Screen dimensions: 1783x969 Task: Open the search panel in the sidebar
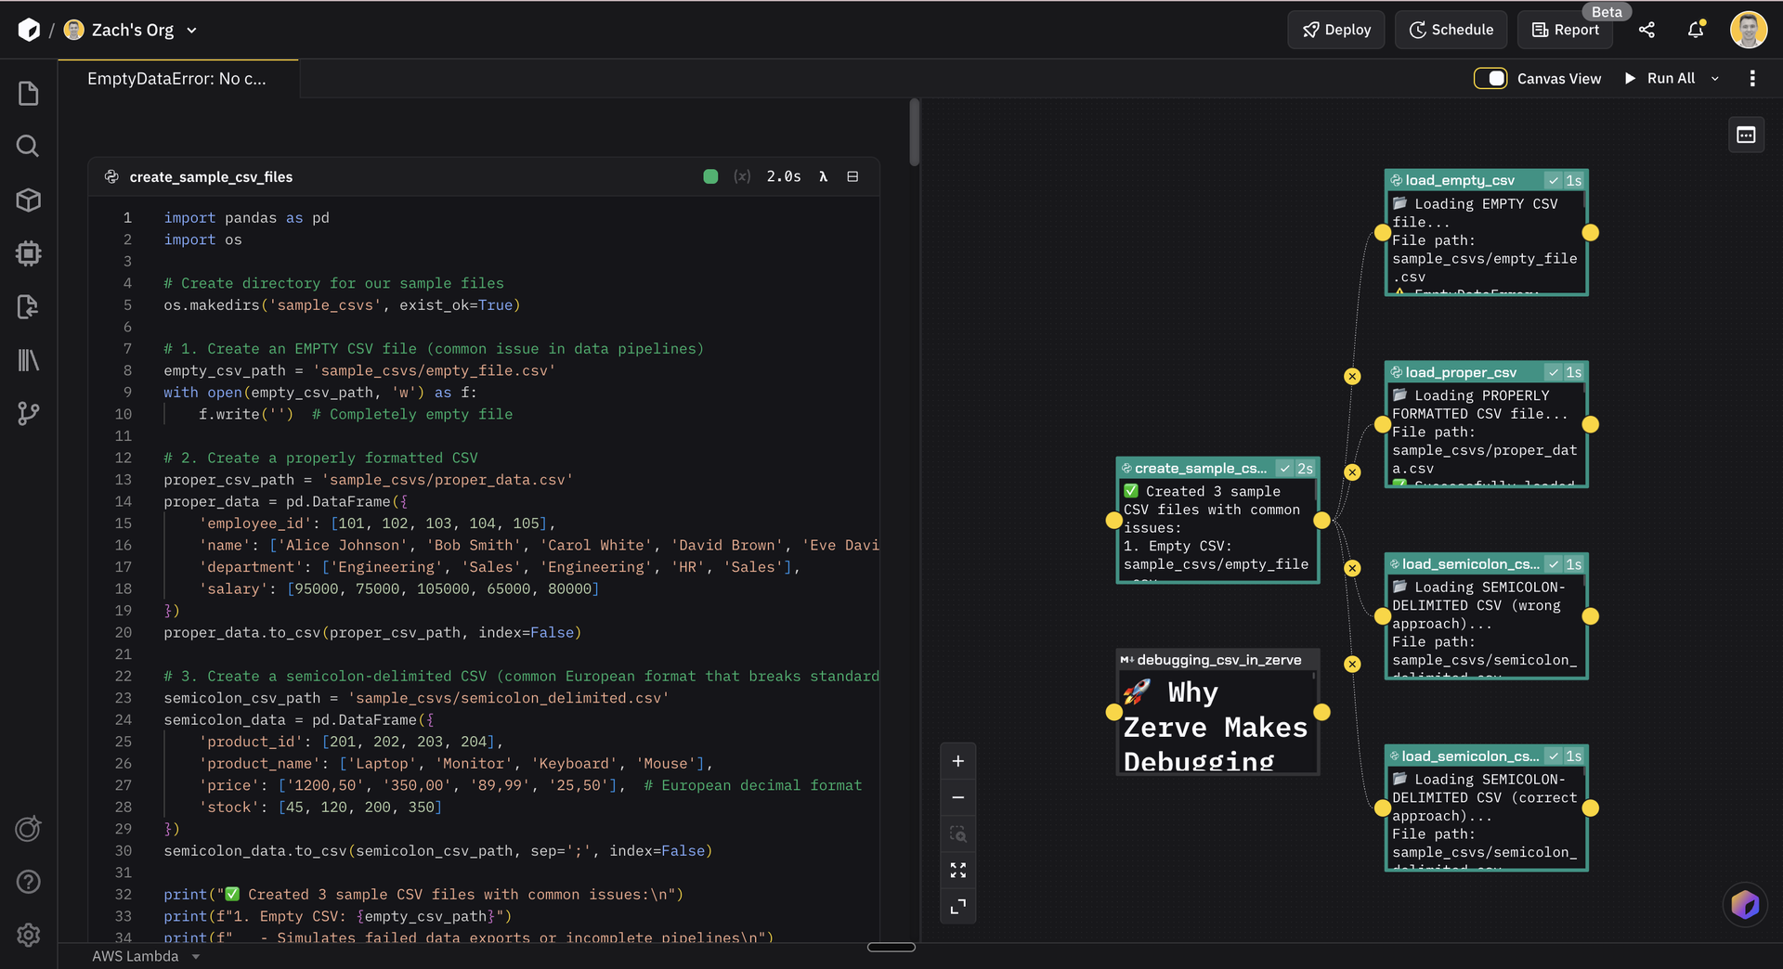pos(28,146)
